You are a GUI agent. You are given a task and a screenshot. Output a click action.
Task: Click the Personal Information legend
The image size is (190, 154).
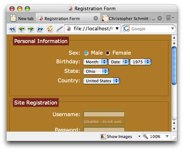point(41,41)
